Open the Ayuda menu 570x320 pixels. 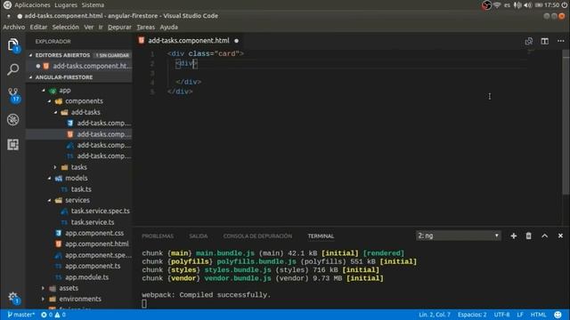[x=169, y=28]
